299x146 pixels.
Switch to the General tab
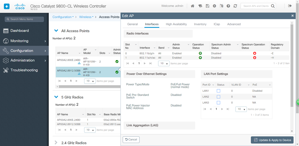pyautogui.click(x=133, y=24)
